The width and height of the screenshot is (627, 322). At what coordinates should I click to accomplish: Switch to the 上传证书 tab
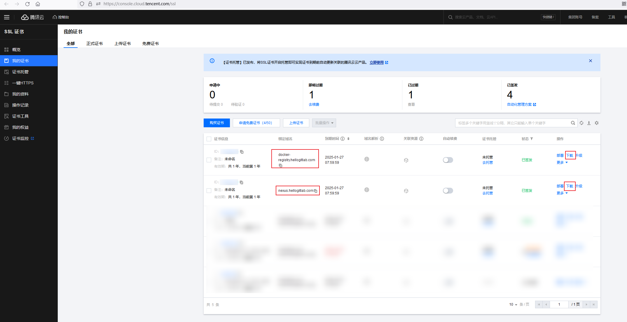[x=123, y=43]
